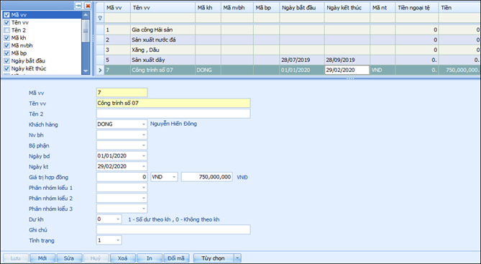Click the Tên vv filter row cell
Image resolution: width=481 pixels, height=264 pixels.
pyautogui.click(x=162, y=18)
